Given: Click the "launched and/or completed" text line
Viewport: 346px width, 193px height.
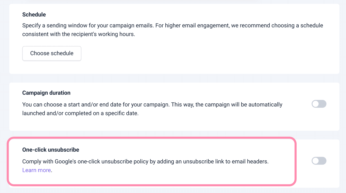Looking at the screenshot, I should tap(80, 113).
